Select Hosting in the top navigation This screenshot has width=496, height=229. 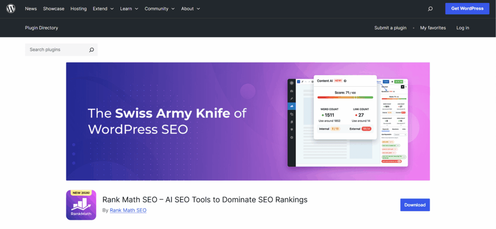[78, 9]
